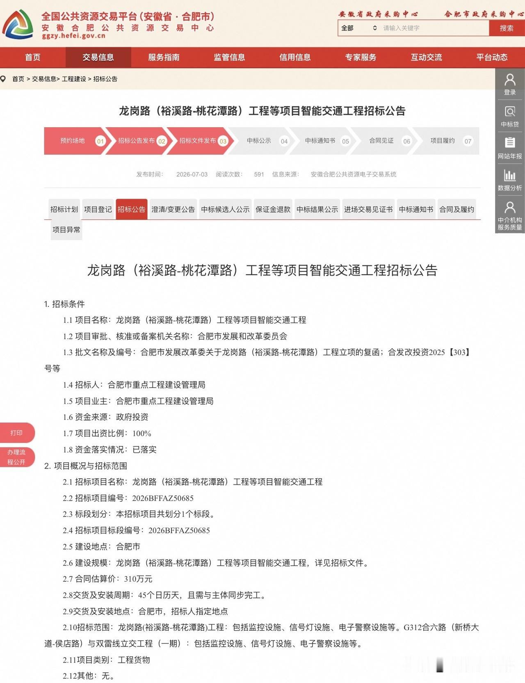The image size is (525, 683).
Task: Click the 搜索 search button
Action: [x=507, y=28]
